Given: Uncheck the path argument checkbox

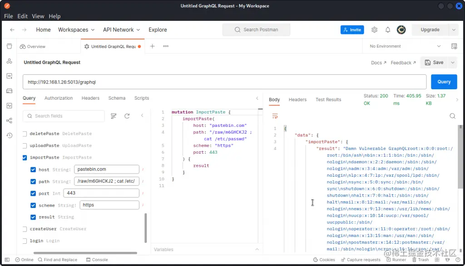Looking at the screenshot, I should tap(33, 181).
